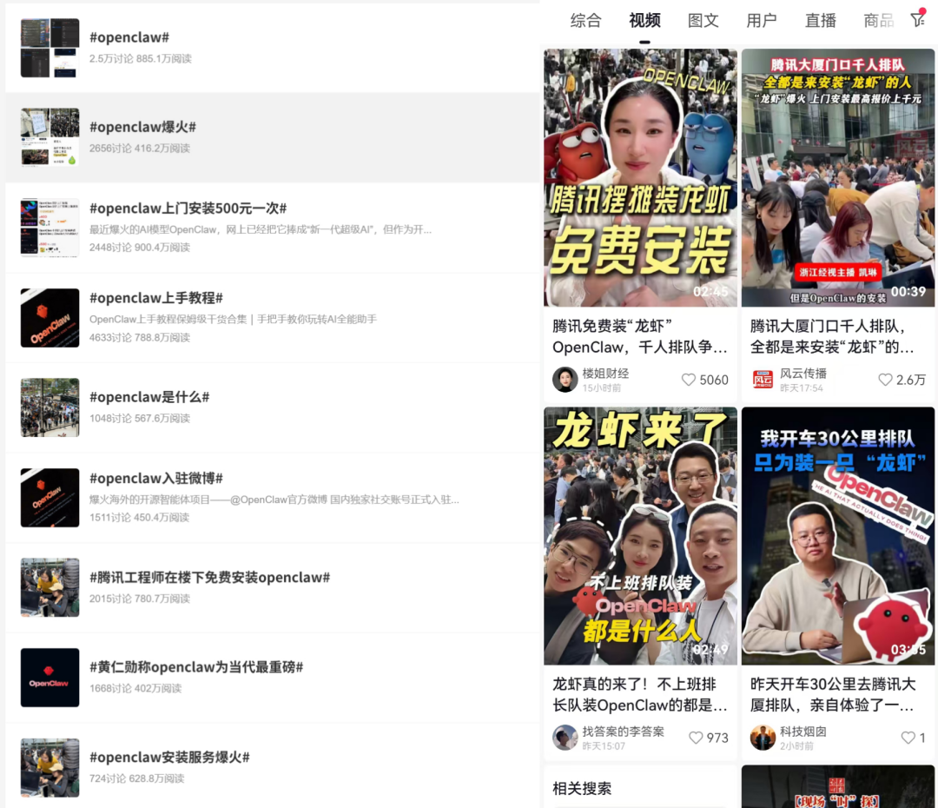Screen dimensions: 938x808
Task: Open the 风云传播 channel avatar
Action: tap(763, 380)
